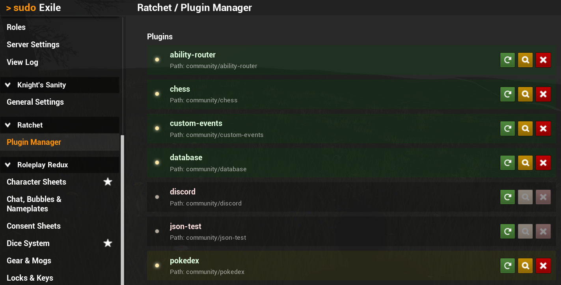Reload the ability-router plugin
The image size is (561, 285).
(507, 60)
